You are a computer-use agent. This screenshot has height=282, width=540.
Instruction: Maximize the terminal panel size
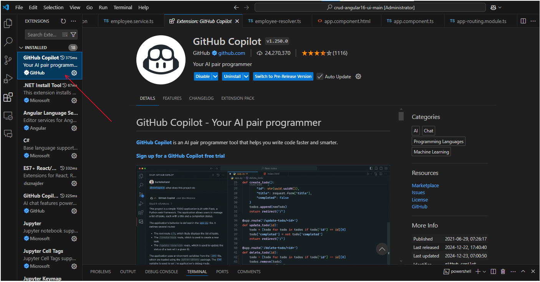(x=523, y=272)
